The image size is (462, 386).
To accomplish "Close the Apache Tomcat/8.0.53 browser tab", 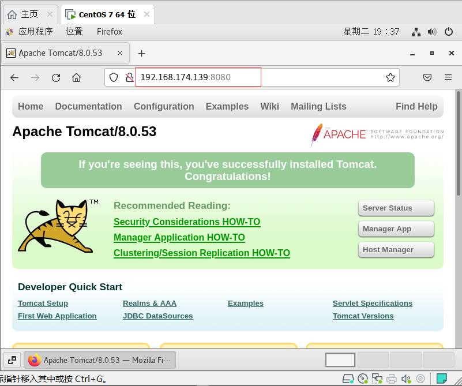I will click(120, 53).
